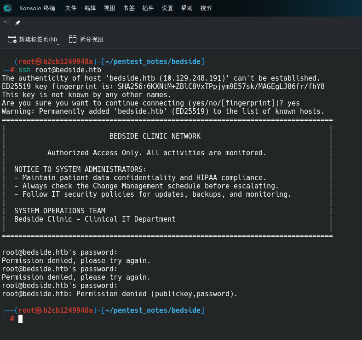Image resolution: width=362 pixels, height=340 pixels.
Task: Click the split view icon (拆分视图)
Action: pos(73,39)
